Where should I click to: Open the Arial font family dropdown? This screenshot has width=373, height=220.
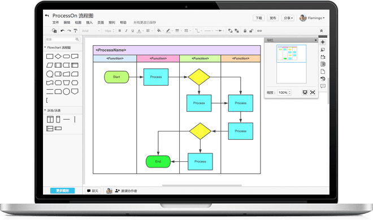coord(90,31)
